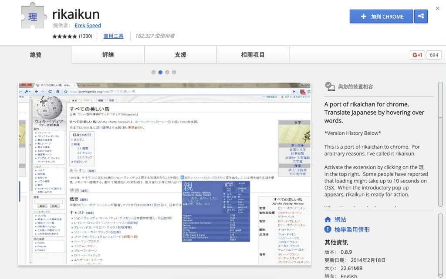Image resolution: width=446 pixels, height=279 pixels.
Task: Click the home icon beside 網站
Action: coord(328,219)
